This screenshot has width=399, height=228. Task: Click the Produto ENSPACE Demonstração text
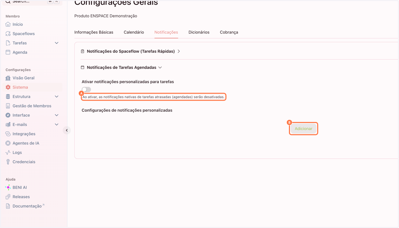tap(106, 16)
